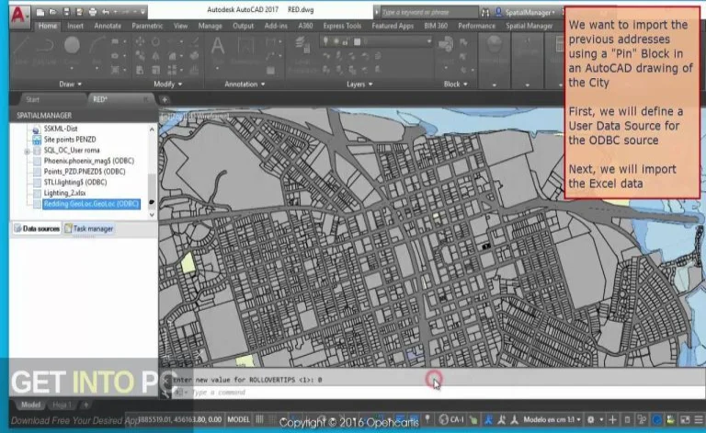The width and height of the screenshot is (706, 433).
Task: Click the Type a keyword or phrase search box
Action: (x=428, y=12)
